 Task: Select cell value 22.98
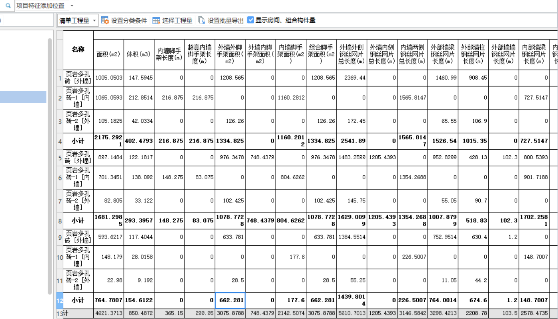tap(108, 280)
